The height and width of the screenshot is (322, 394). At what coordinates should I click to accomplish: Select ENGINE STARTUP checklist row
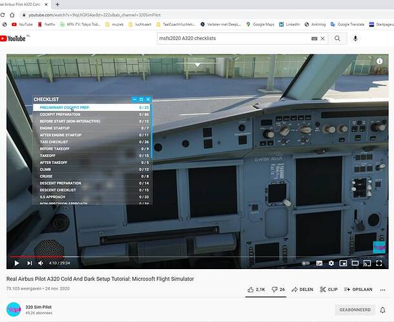[92, 128]
